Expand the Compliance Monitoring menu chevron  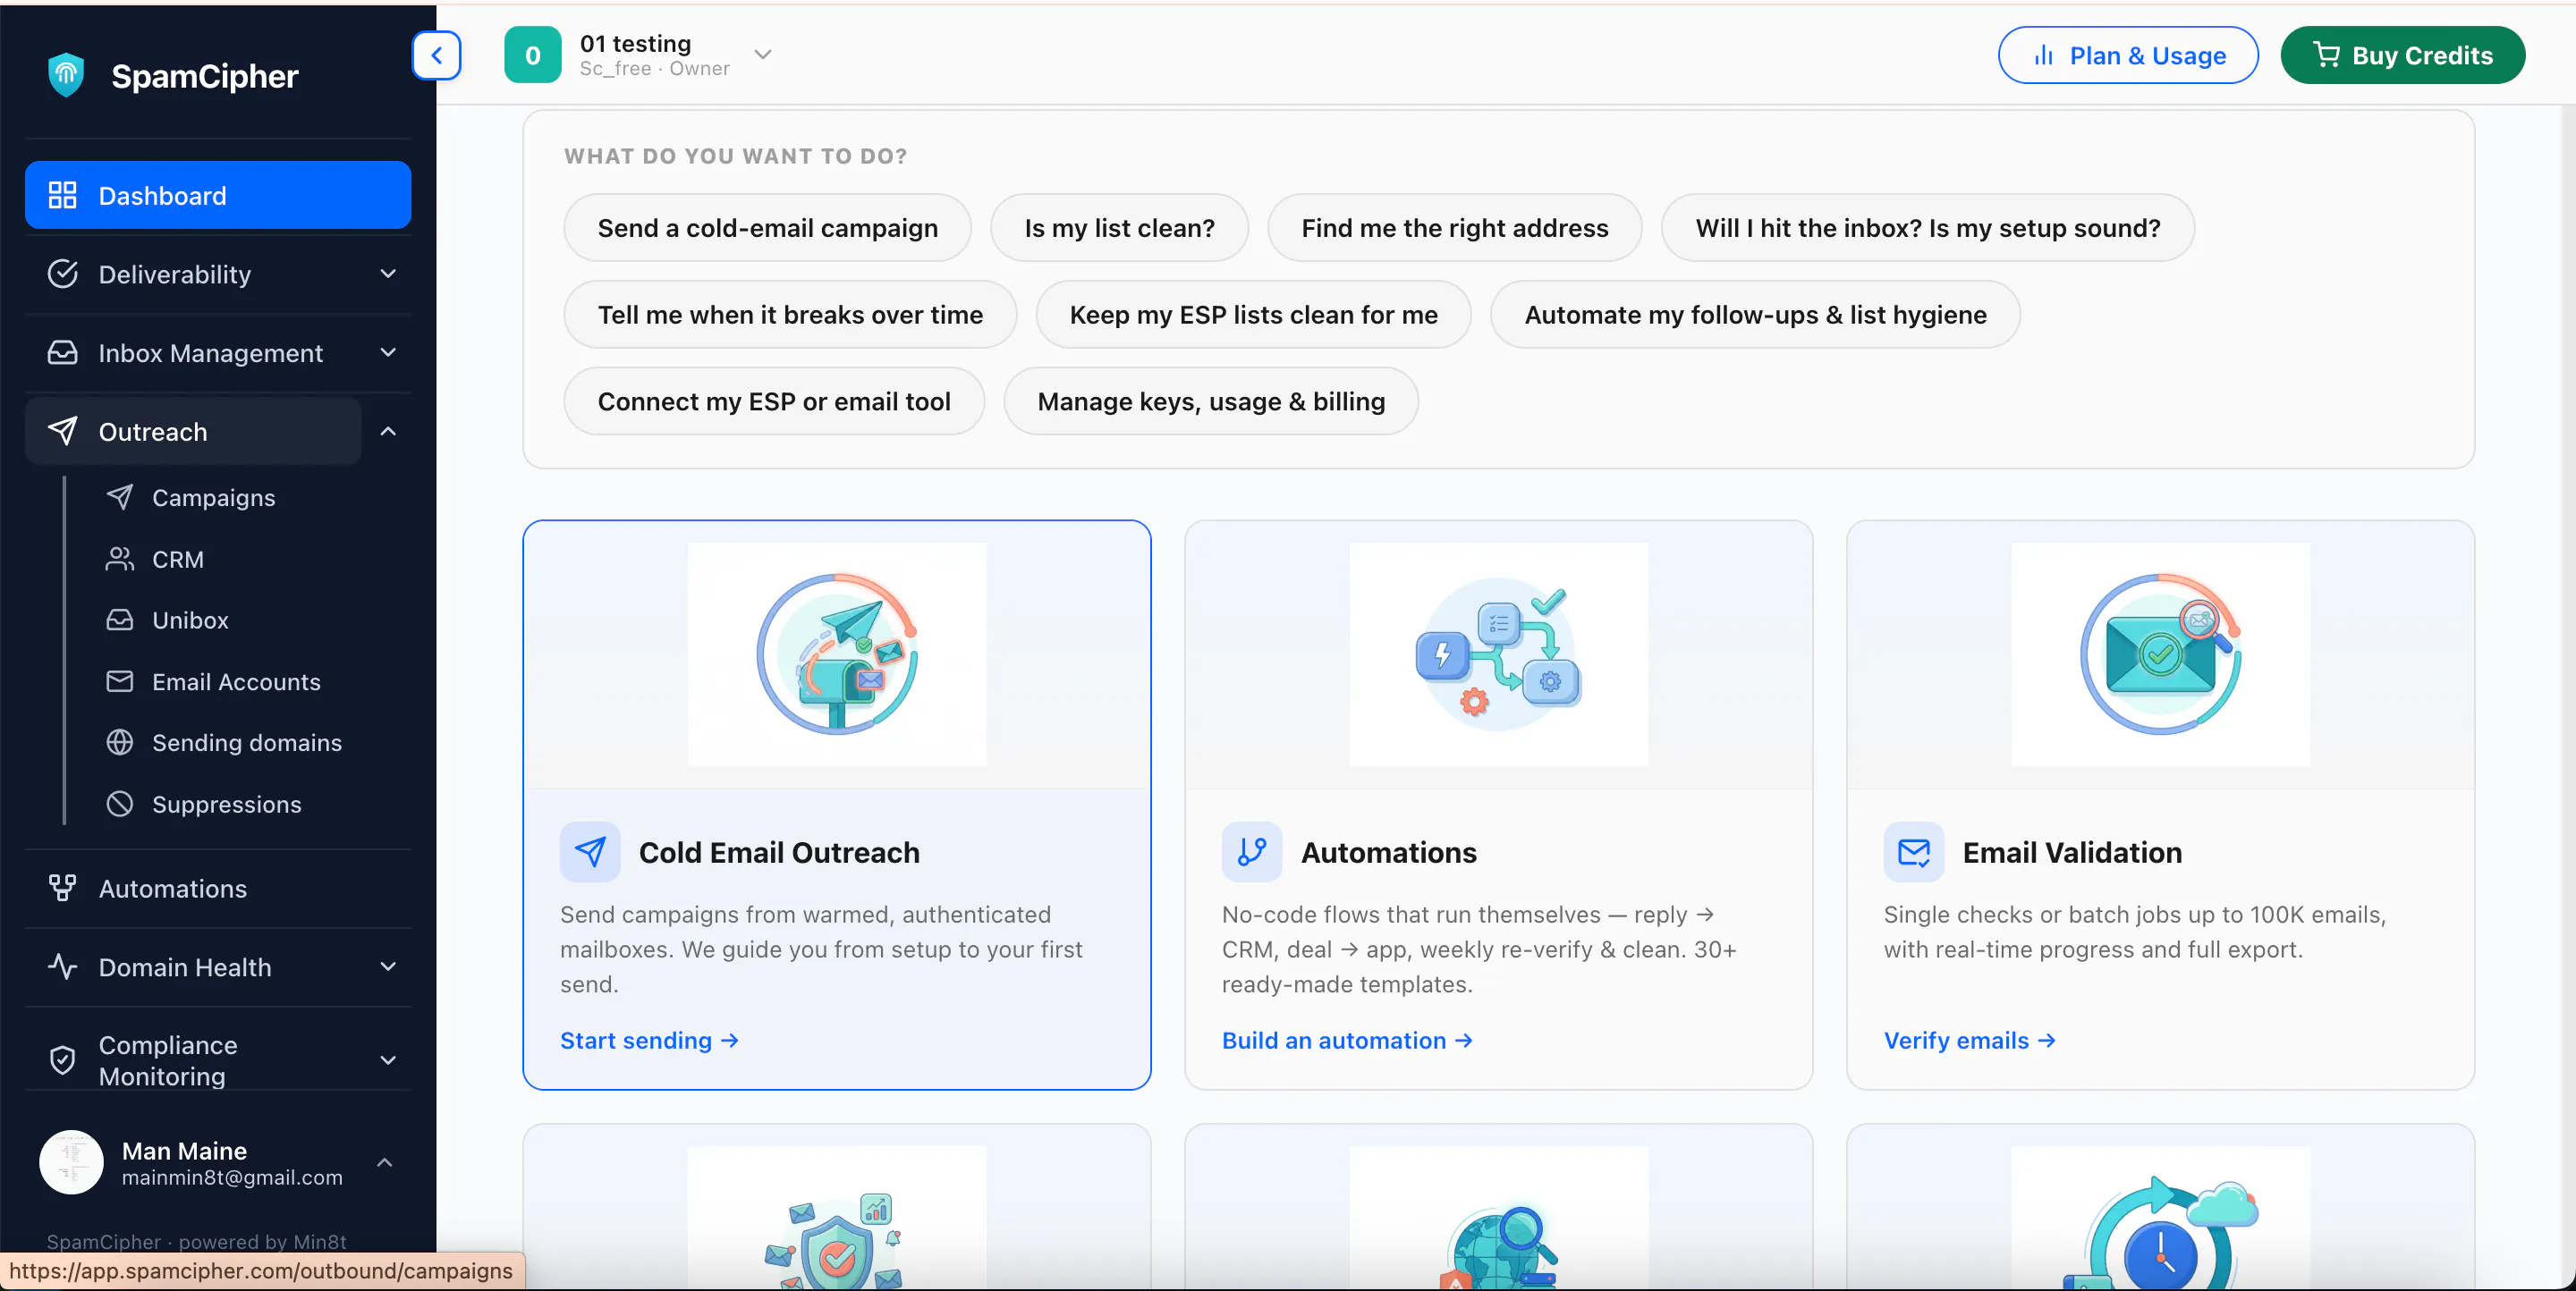click(x=388, y=1060)
